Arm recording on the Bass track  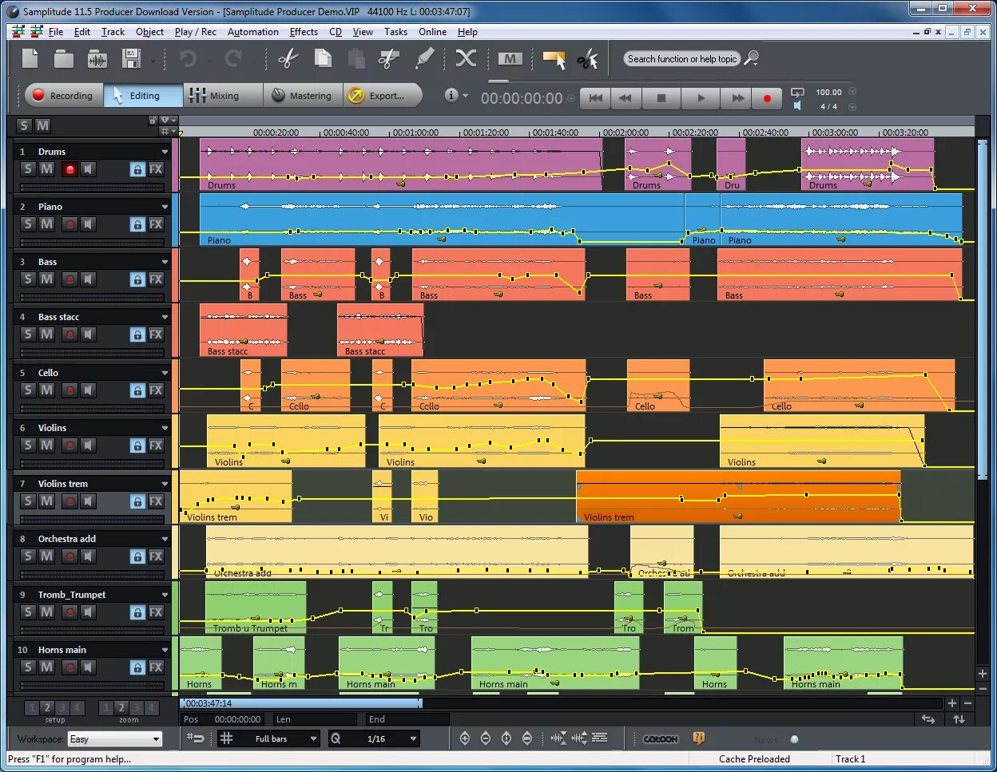point(70,279)
